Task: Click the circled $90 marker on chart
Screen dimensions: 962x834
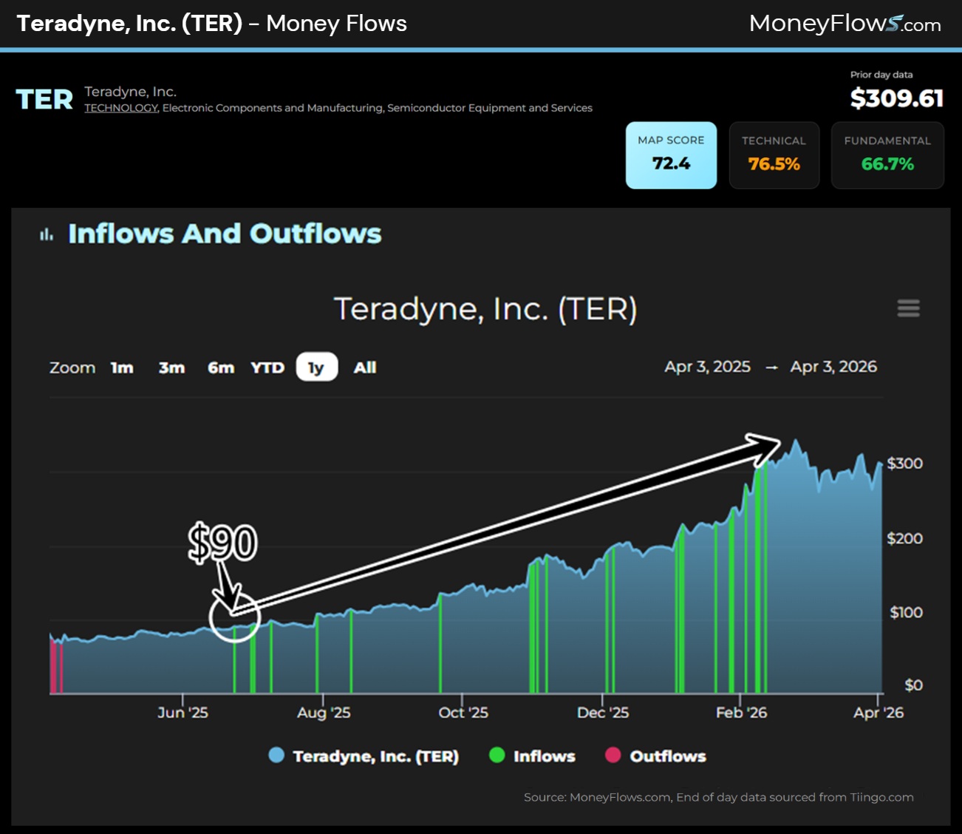Action: pos(234,616)
